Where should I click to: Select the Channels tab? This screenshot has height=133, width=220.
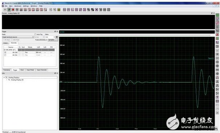click(13, 43)
